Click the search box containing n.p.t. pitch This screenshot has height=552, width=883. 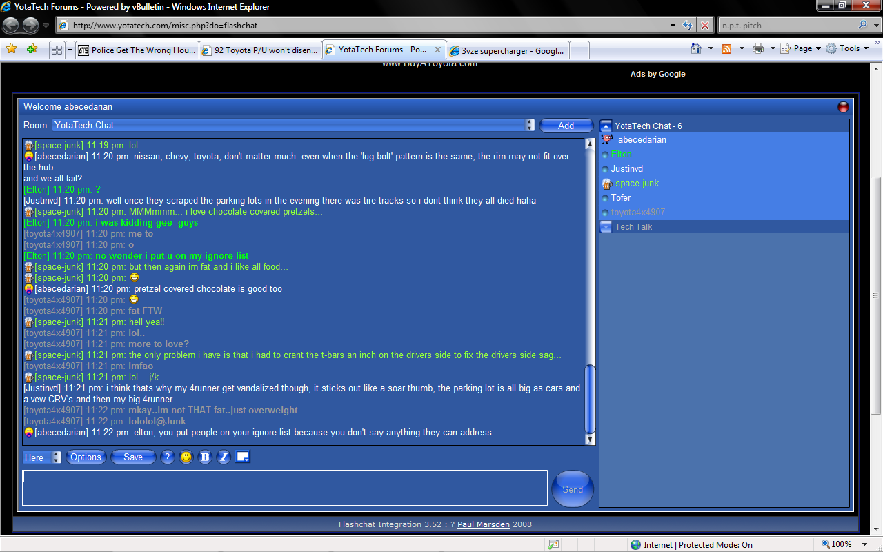pyautogui.click(x=786, y=26)
